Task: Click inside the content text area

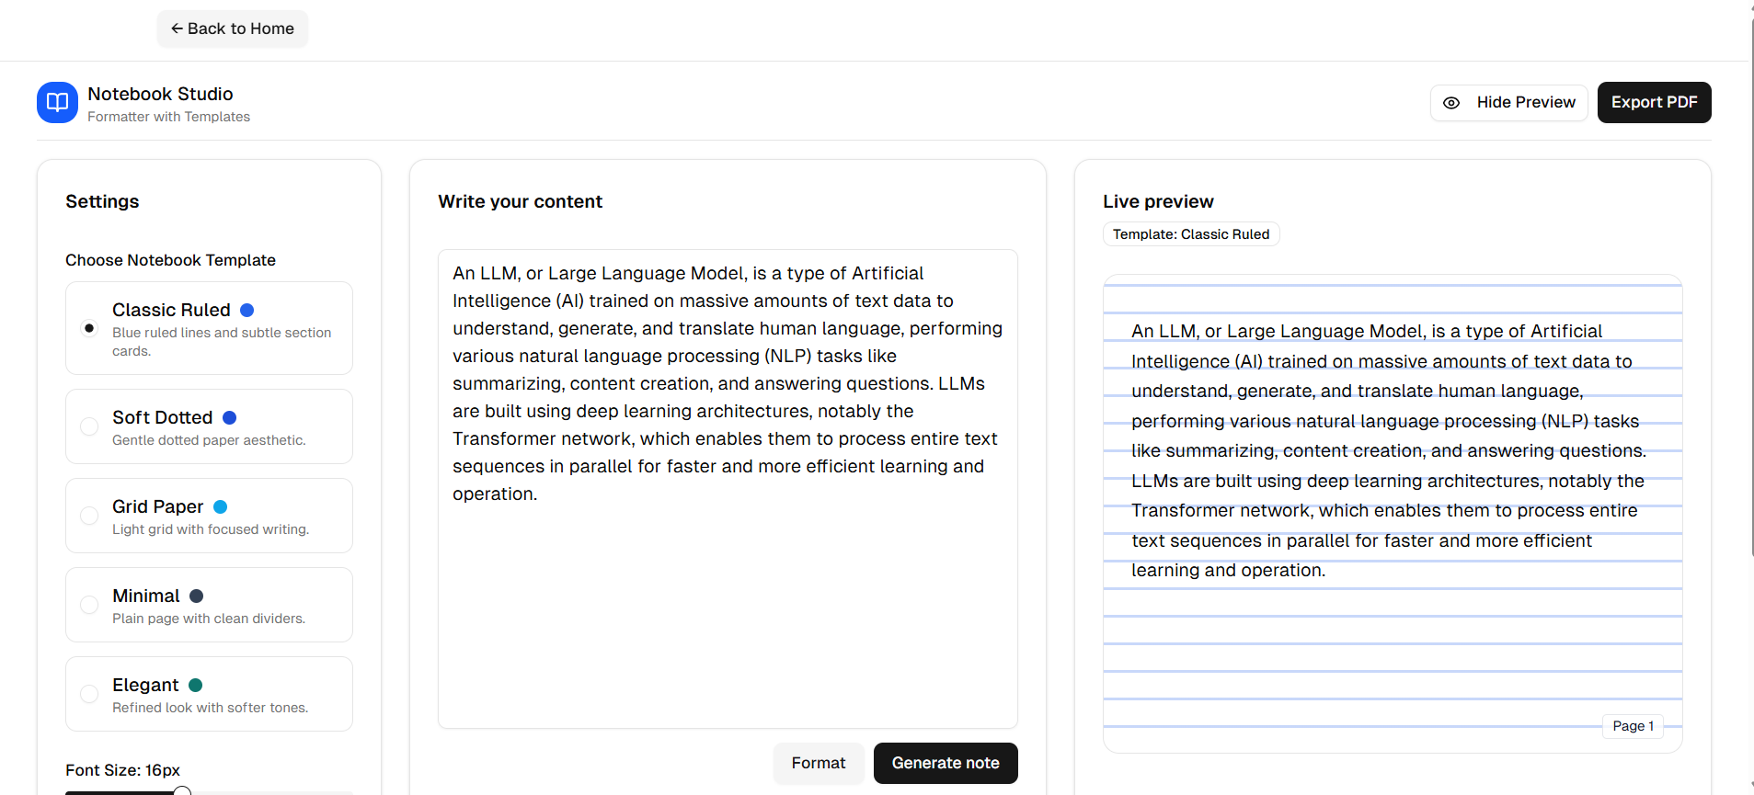Action: click(727, 607)
